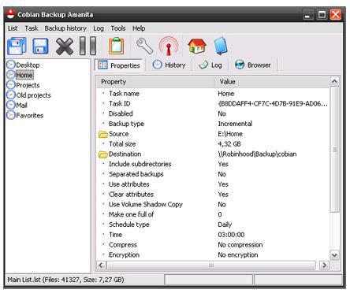Switch to the Log tab

coord(210,65)
